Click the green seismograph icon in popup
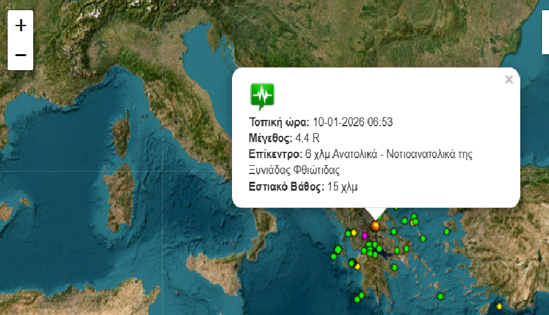Image resolution: width=549 pixels, height=315 pixels. tap(261, 96)
